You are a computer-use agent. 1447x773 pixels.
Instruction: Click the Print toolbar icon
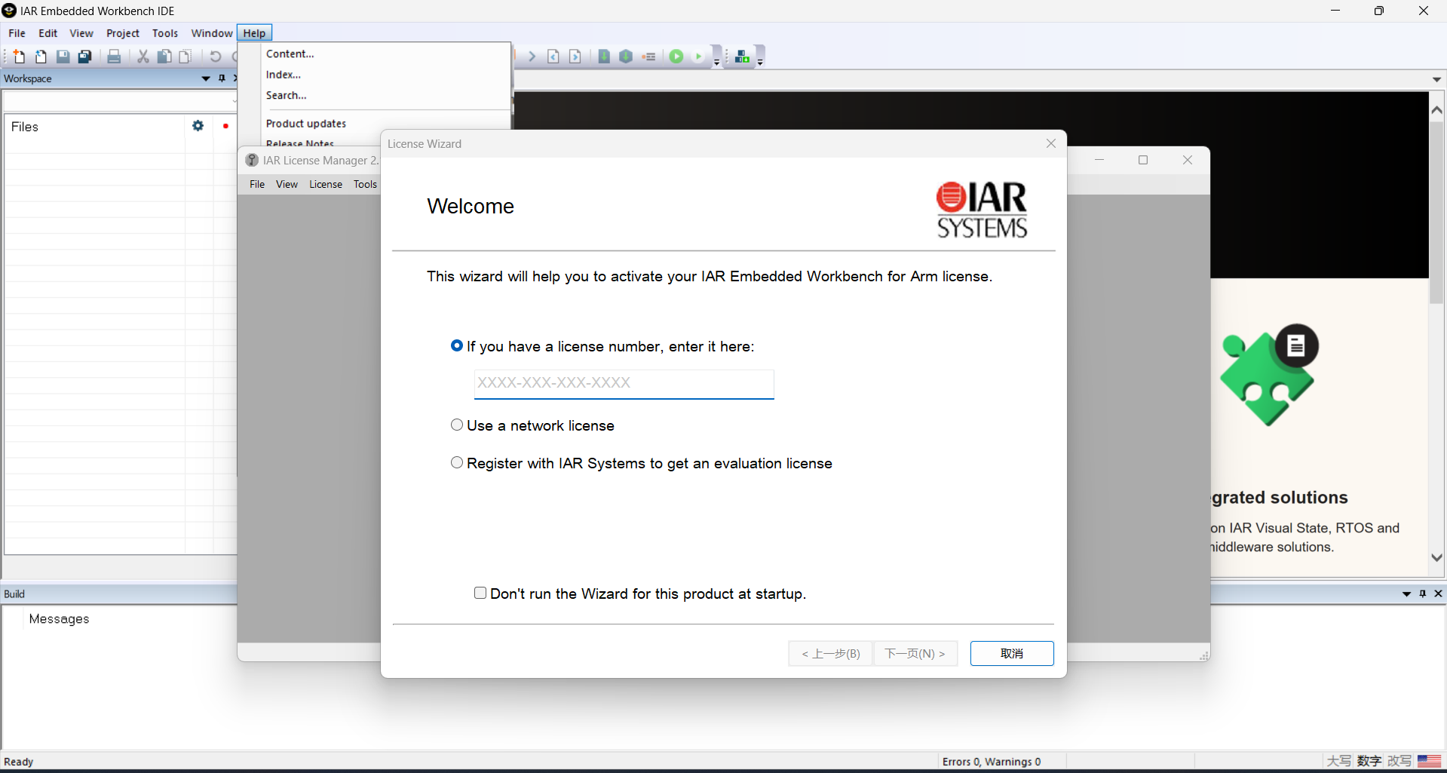(x=114, y=57)
